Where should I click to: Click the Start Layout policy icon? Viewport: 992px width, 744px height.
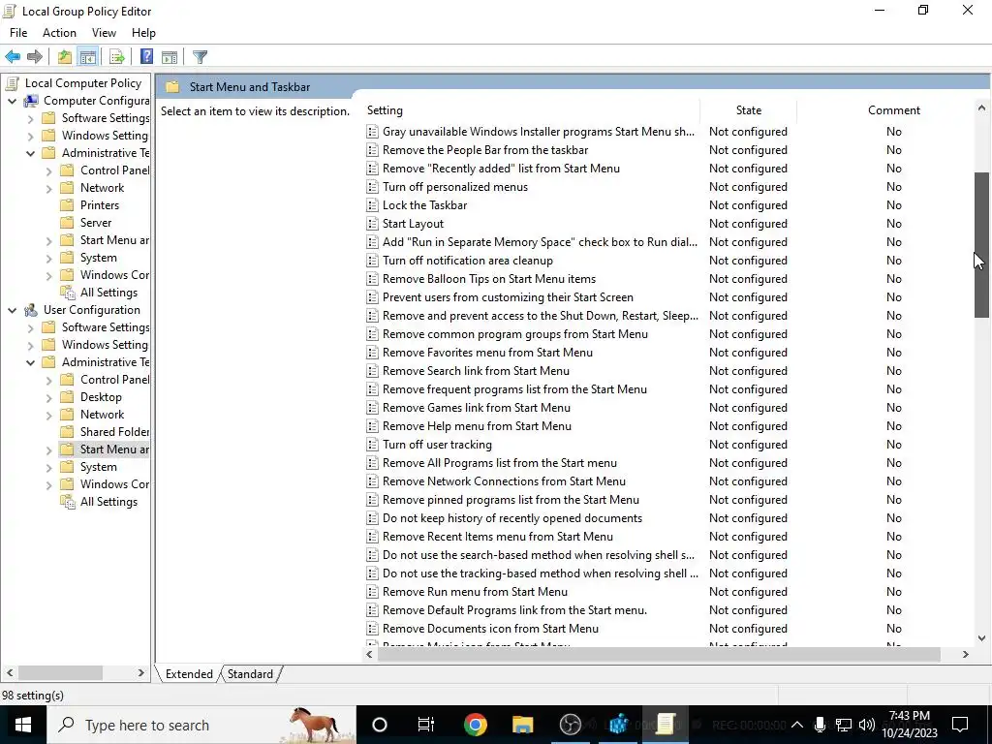[x=373, y=224]
